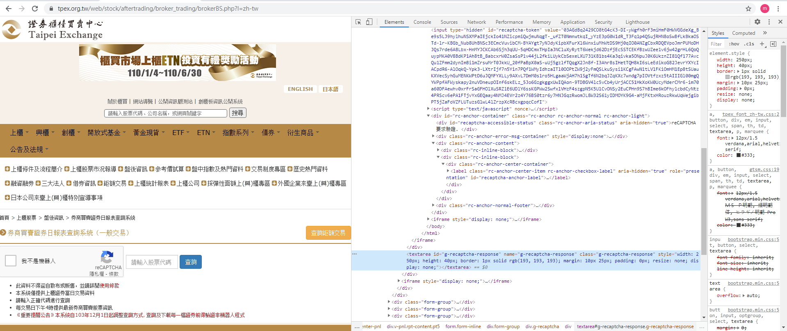The width and height of the screenshot is (787, 331).
Task: Switch to the Lighthouse tab
Action: tap(637, 22)
